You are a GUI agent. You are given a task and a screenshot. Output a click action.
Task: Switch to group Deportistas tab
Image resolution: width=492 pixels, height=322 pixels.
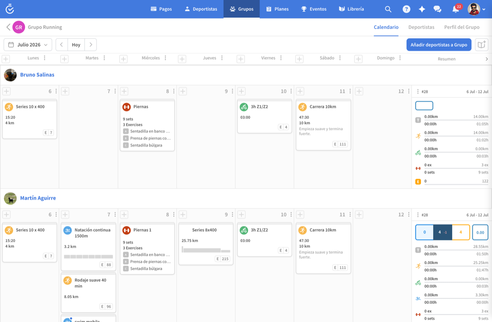click(x=421, y=27)
